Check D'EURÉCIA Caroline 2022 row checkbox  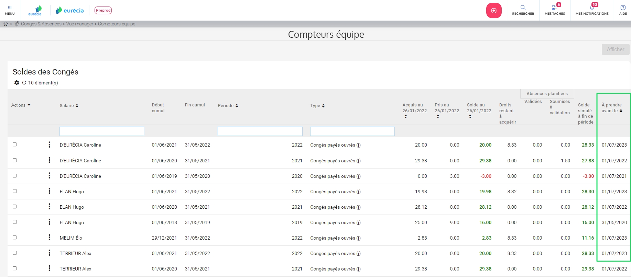point(15,145)
